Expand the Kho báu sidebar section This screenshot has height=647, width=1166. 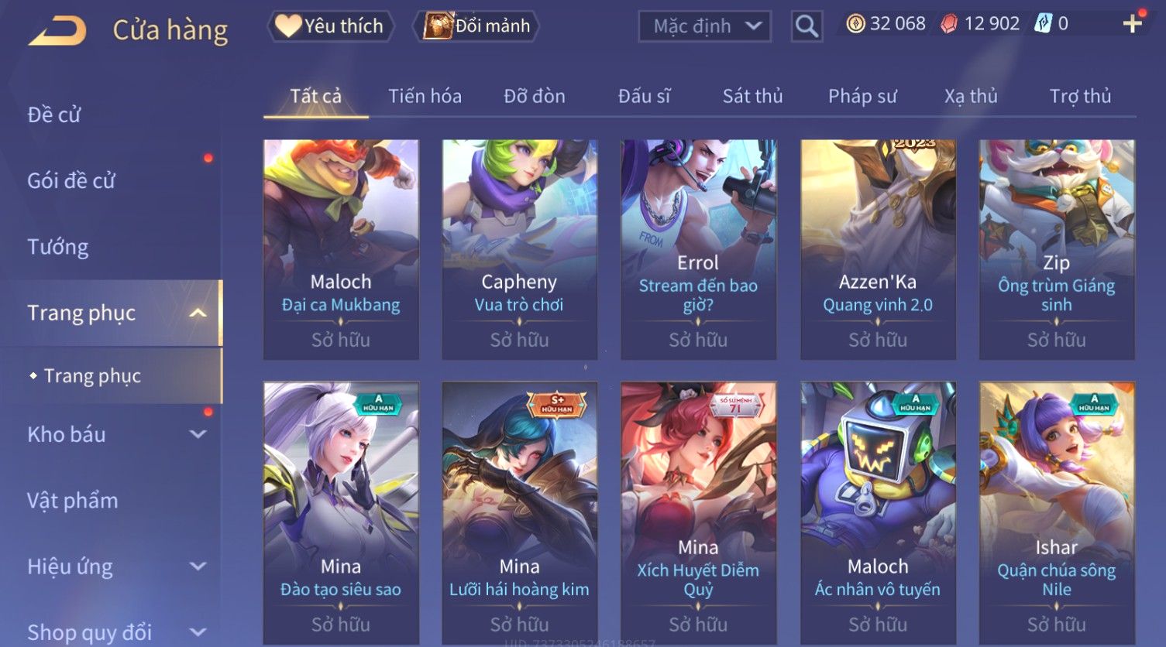point(198,434)
